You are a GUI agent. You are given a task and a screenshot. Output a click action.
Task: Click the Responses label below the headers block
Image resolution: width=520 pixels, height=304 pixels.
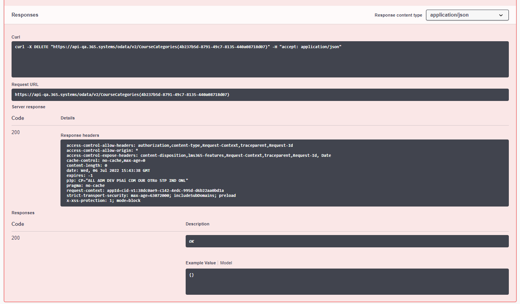point(23,213)
